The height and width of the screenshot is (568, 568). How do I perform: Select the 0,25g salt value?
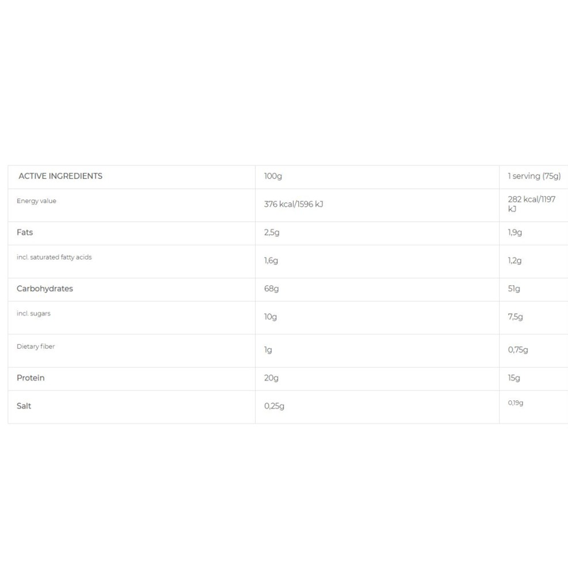point(274,406)
